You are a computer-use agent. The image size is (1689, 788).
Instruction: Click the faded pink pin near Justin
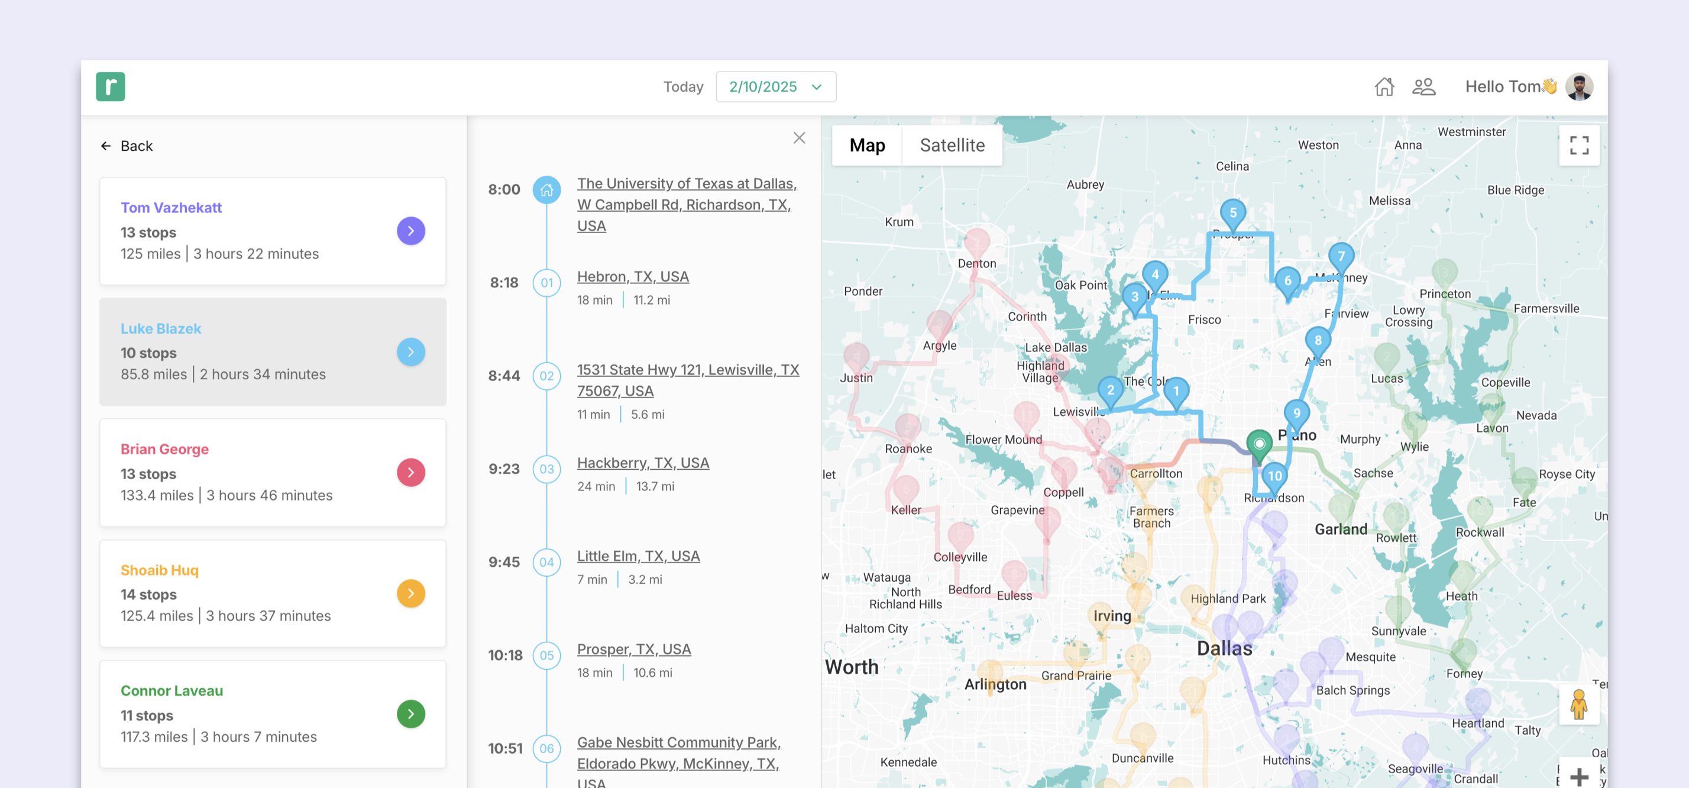(856, 359)
